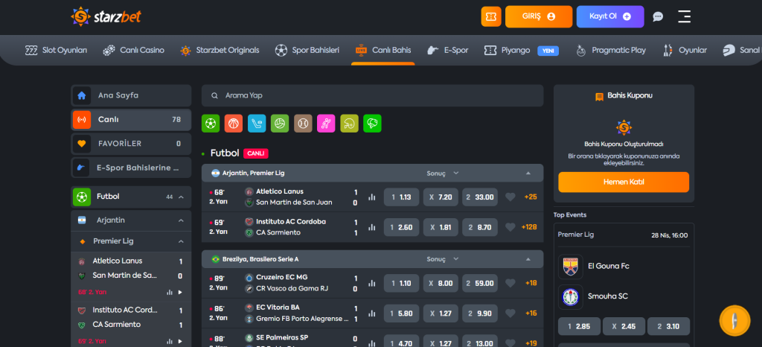762x347 pixels.
Task: Click stats icon in sidebar Atletico Lanus card
Action: pyautogui.click(x=170, y=292)
